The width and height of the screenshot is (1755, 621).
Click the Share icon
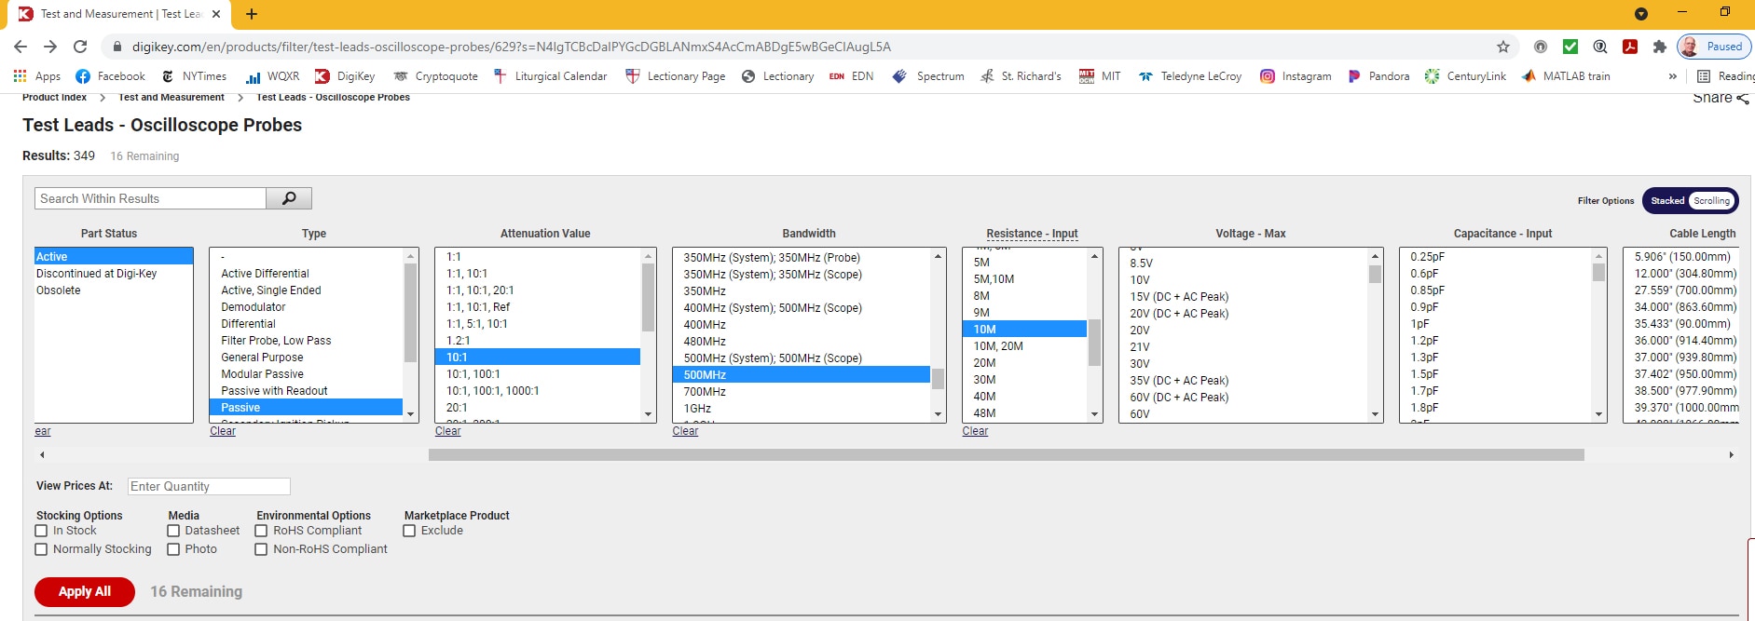pyautogui.click(x=1742, y=99)
